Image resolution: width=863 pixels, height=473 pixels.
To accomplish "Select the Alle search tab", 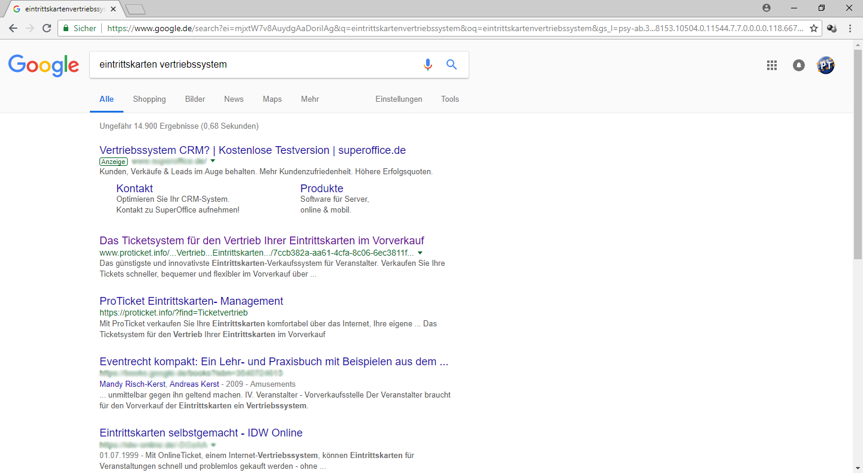I will [x=107, y=99].
